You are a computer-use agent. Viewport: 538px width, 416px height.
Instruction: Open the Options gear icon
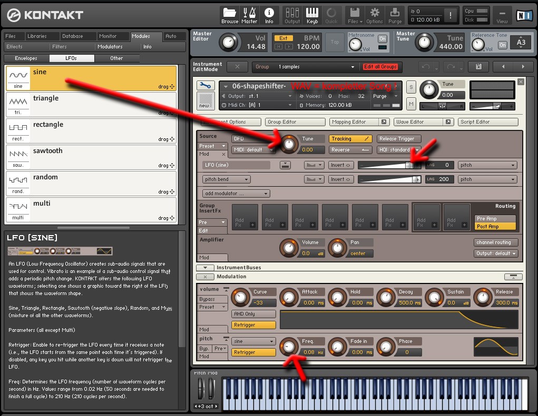[374, 15]
